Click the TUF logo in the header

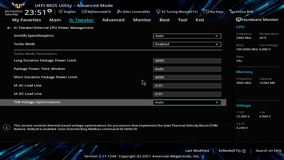coord(18,5)
